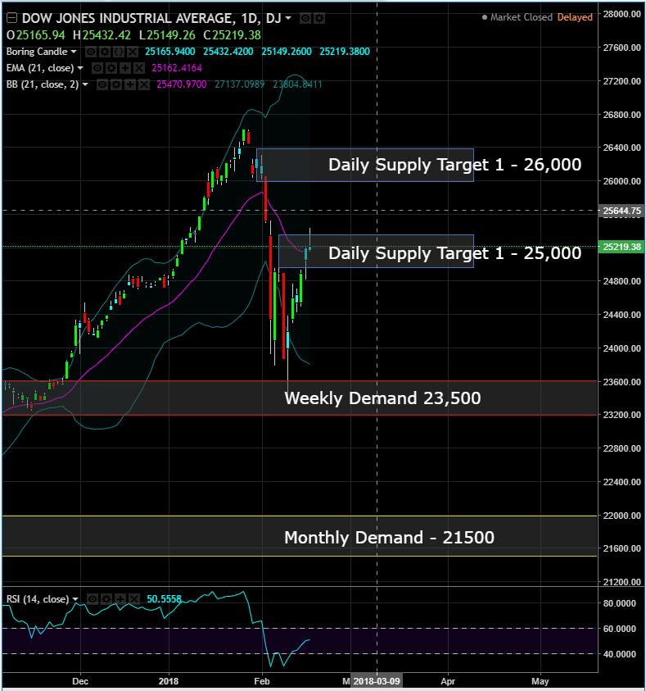This screenshot has height=691, width=646.
Task: Open Boring Candle settings gear
Action: point(105,52)
